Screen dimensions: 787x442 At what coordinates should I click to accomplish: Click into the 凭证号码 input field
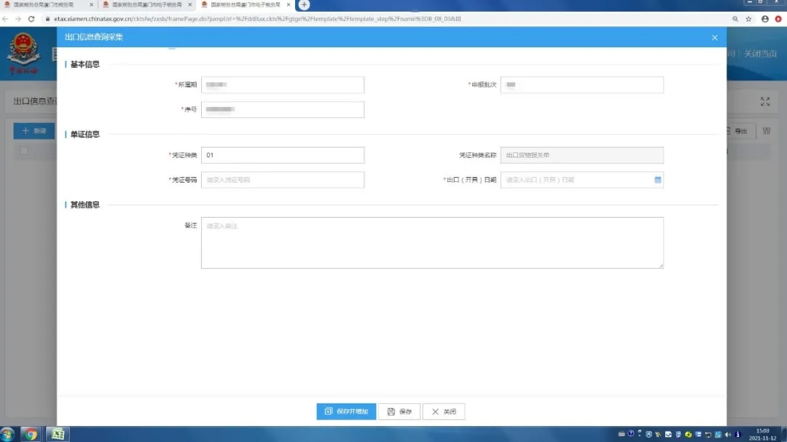click(282, 180)
